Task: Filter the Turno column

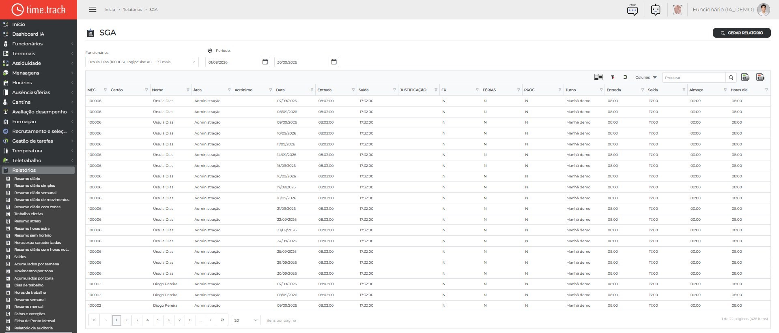Action: tap(601, 90)
